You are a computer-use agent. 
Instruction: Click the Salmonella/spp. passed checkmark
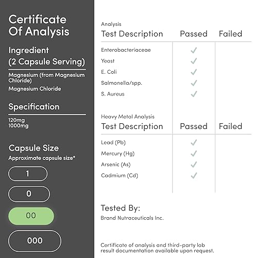tap(194, 83)
